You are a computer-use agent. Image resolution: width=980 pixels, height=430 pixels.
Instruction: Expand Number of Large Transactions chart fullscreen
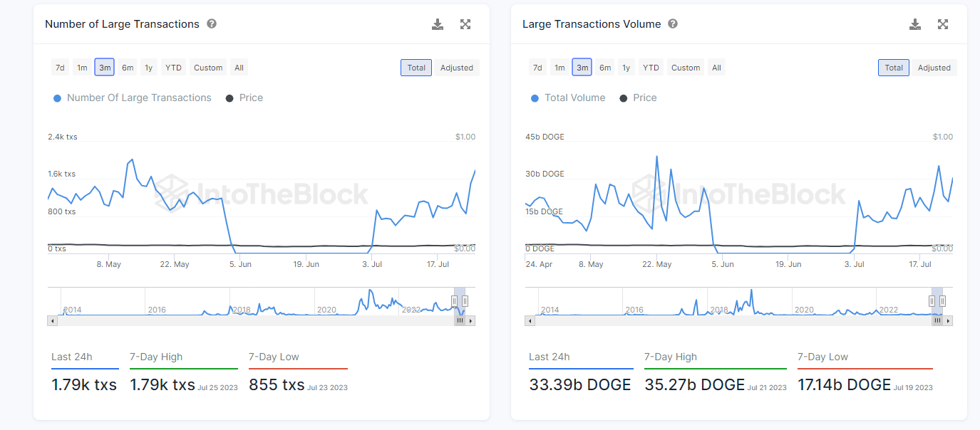465,23
